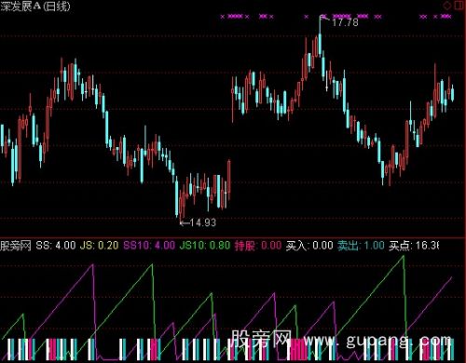Click the 买点 indicator value

click(x=414, y=246)
